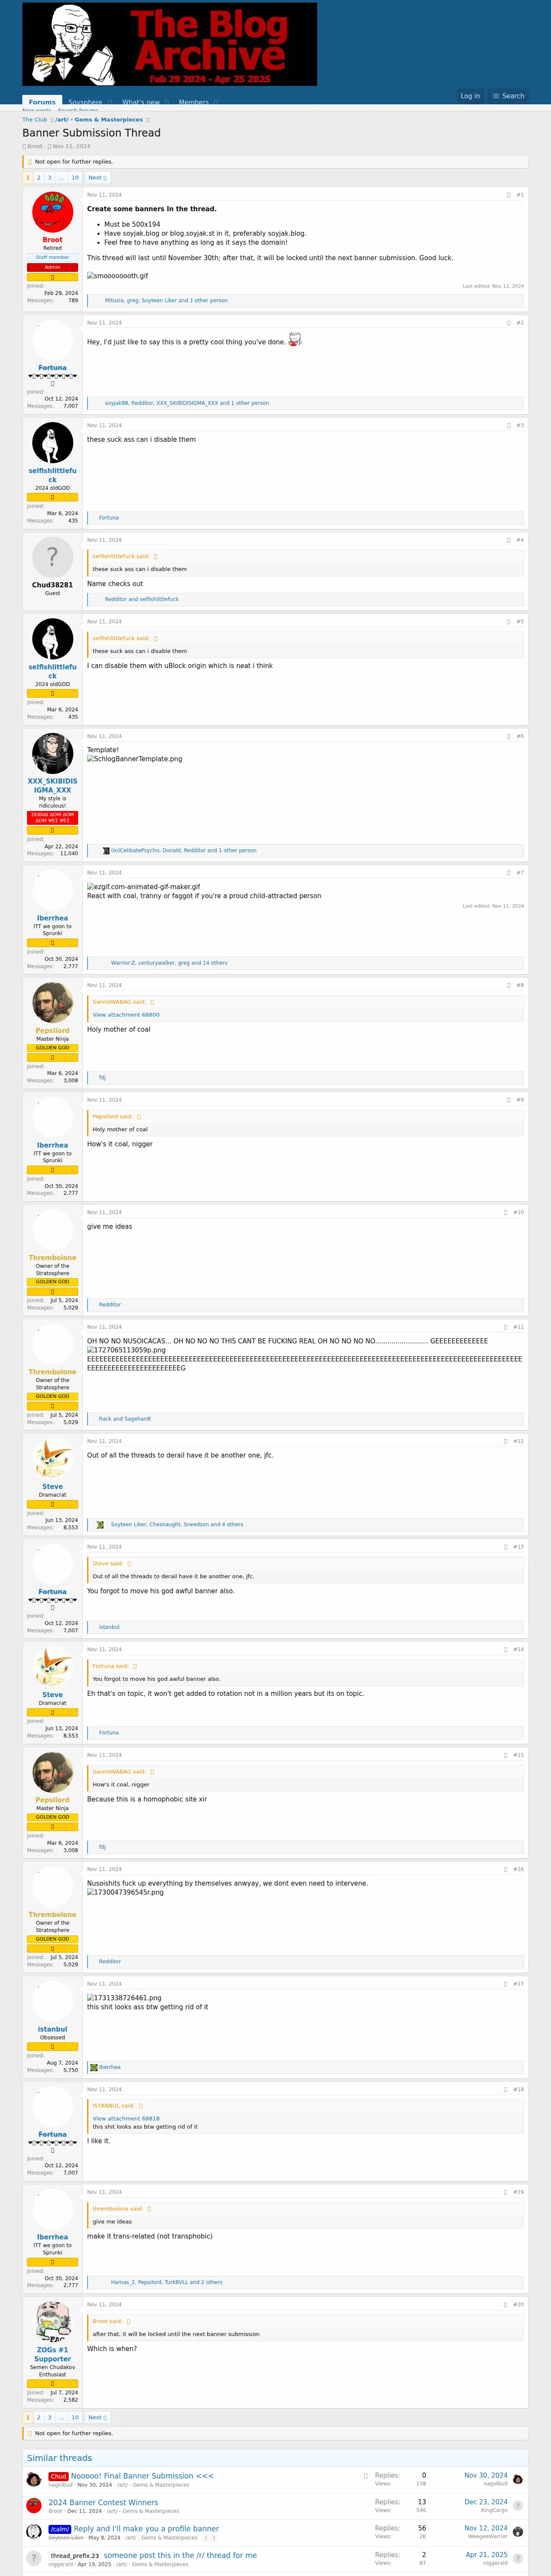
Task: Click the reaction icon under post #12
Action: click(100, 1525)
